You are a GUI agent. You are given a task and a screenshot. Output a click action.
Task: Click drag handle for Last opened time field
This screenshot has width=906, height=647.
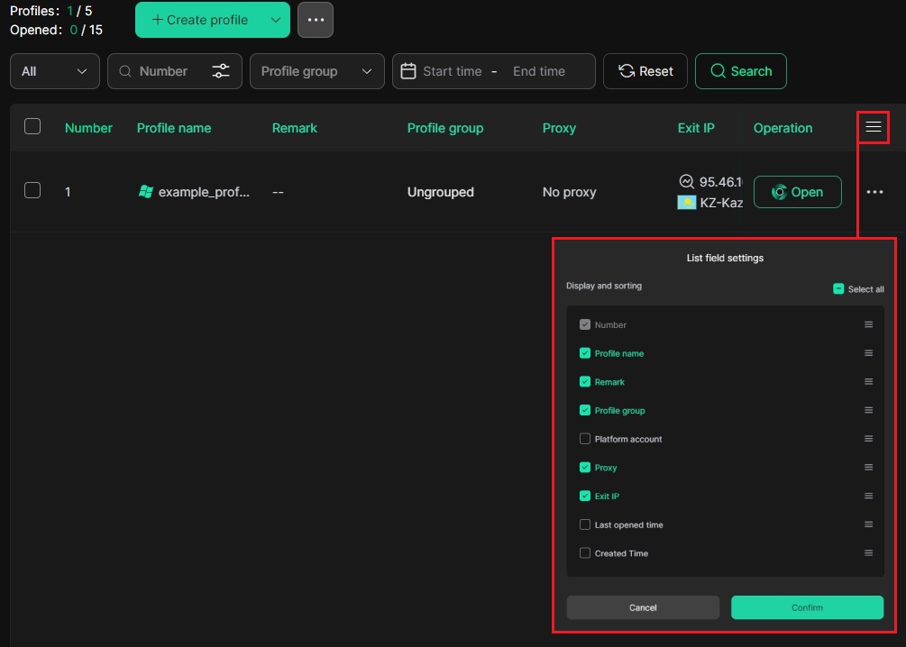(x=868, y=524)
